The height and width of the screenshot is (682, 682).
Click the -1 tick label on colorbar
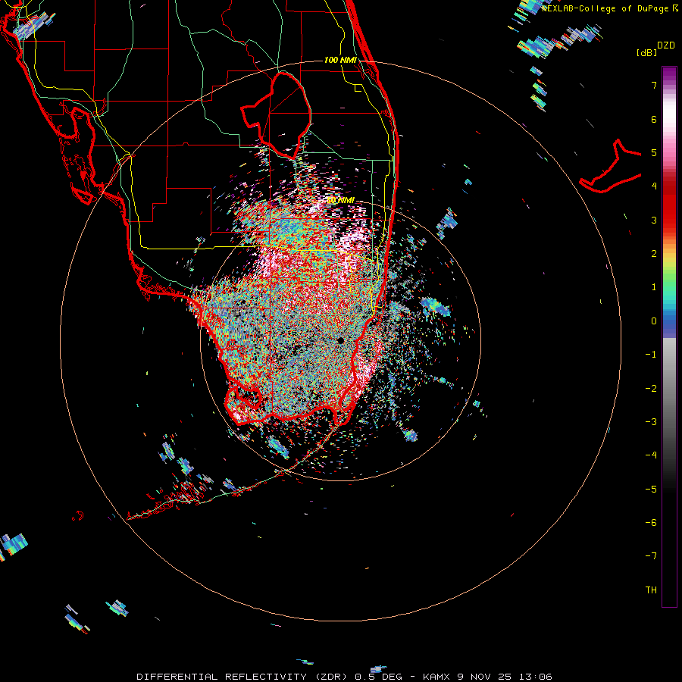(651, 355)
